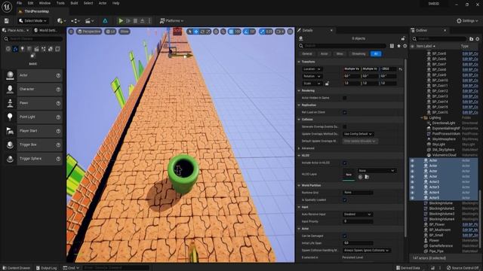Open play options via three-dot icon
The width and height of the screenshot is (483, 271).
[x=149, y=20]
